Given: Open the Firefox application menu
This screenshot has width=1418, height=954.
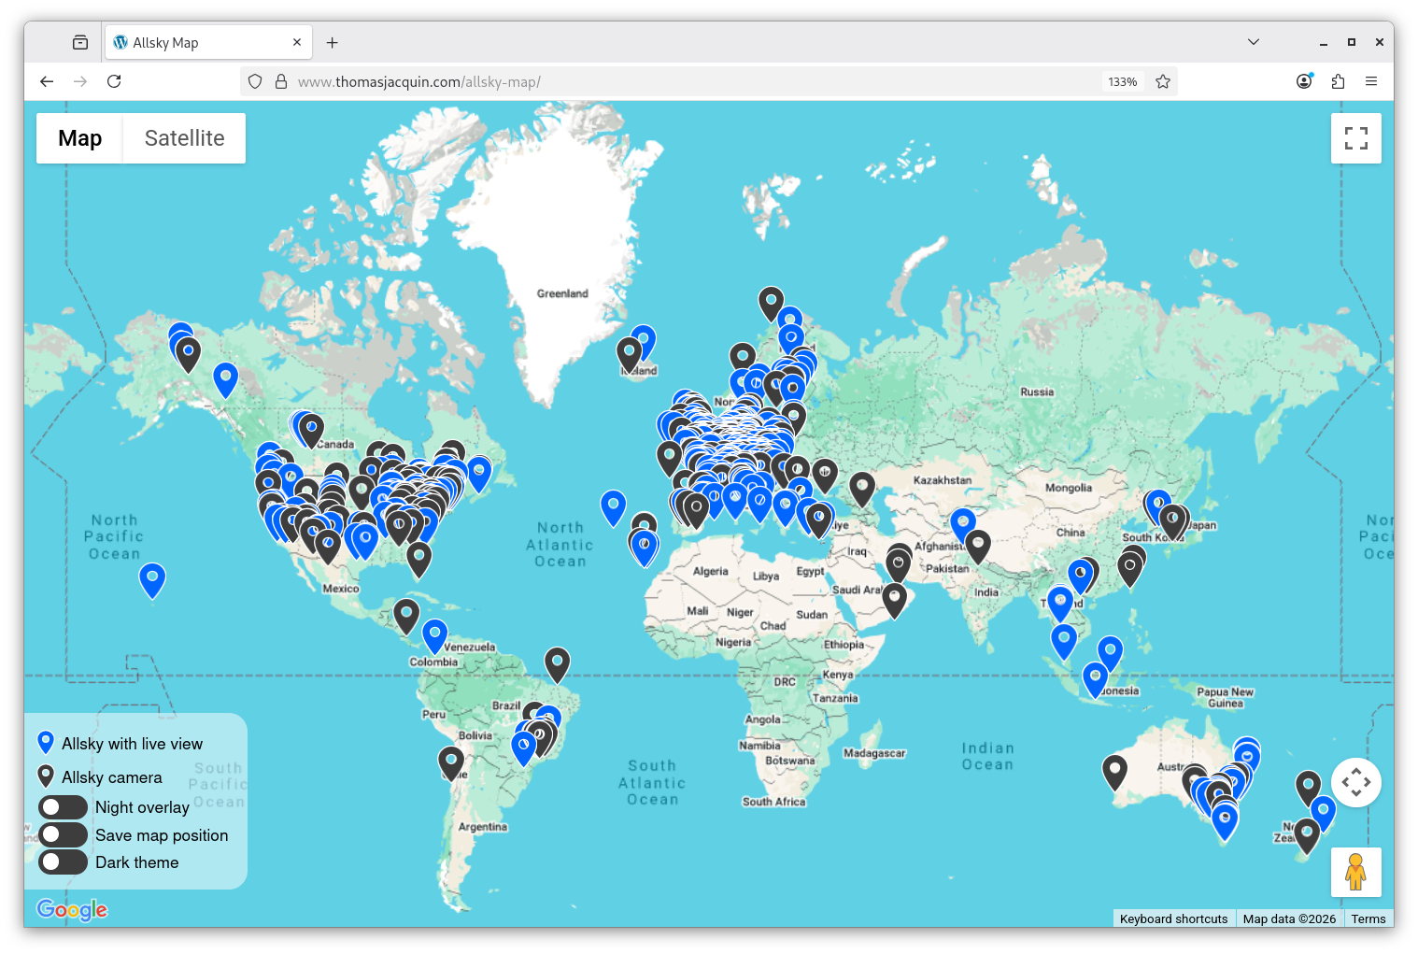Looking at the screenshot, I should pos(1371,82).
